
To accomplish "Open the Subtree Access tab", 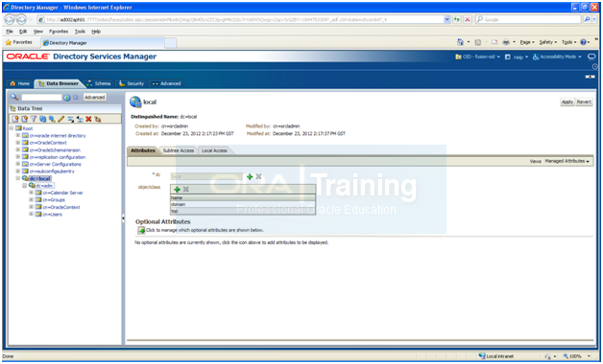I will pos(178,150).
